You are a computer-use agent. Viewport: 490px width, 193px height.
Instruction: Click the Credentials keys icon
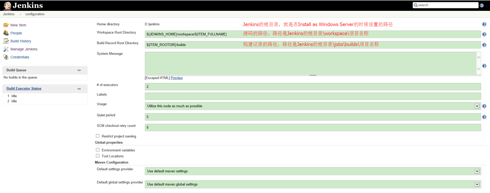click(6, 57)
